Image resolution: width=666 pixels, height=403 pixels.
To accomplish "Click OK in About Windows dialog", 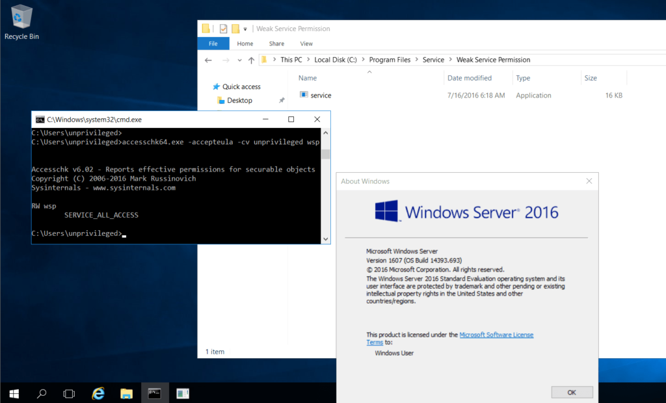I will click(x=572, y=393).
